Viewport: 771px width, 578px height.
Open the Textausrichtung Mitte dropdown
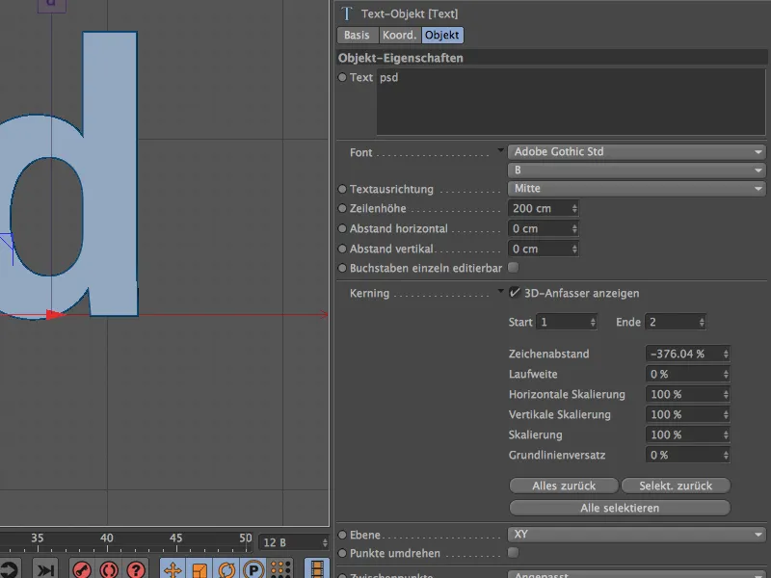coord(636,188)
